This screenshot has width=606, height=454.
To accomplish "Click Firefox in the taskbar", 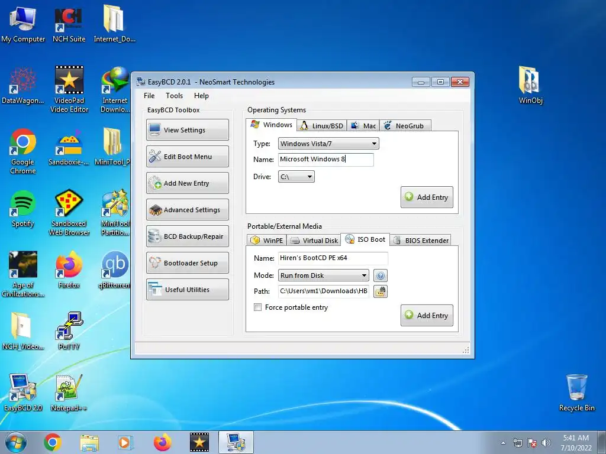I will point(162,442).
